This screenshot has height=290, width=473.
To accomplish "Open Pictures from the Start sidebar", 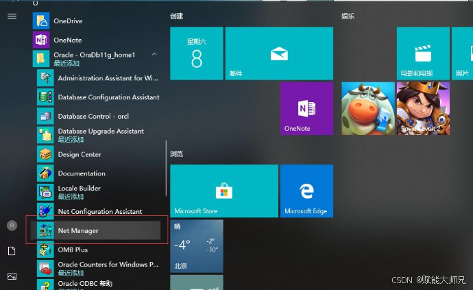I will point(12,276).
